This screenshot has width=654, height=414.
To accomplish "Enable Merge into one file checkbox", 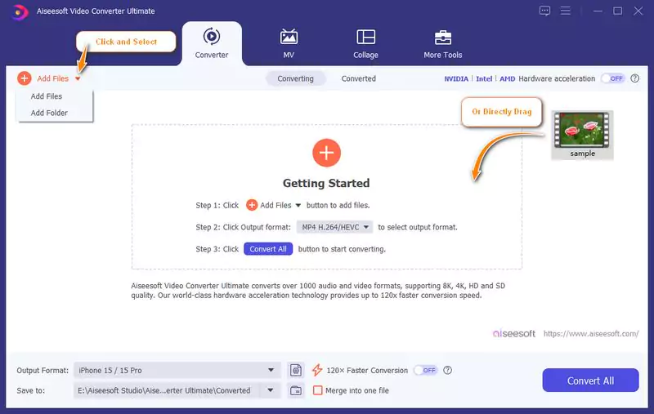I will pyautogui.click(x=317, y=390).
